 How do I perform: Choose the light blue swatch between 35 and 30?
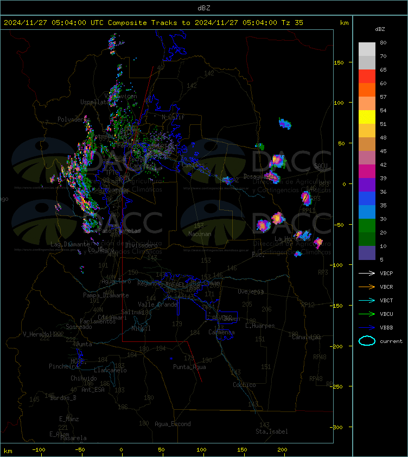point(367,212)
